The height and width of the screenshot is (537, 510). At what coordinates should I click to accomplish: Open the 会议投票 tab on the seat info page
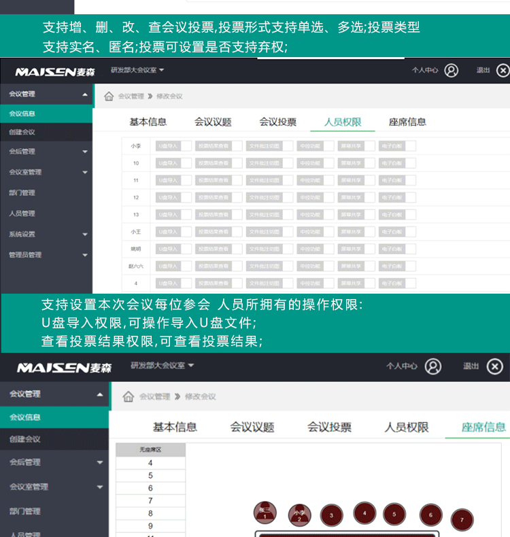point(329,428)
